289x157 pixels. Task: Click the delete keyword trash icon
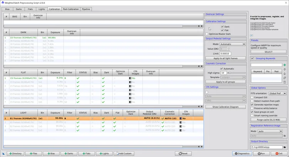pos(285,82)
